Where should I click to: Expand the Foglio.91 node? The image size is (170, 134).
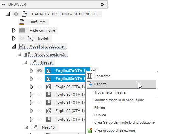pyautogui.click(x=31, y=102)
